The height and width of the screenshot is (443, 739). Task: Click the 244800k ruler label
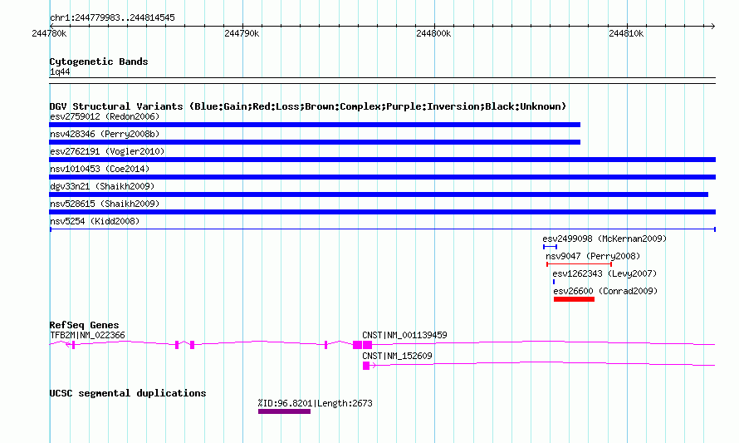433,33
